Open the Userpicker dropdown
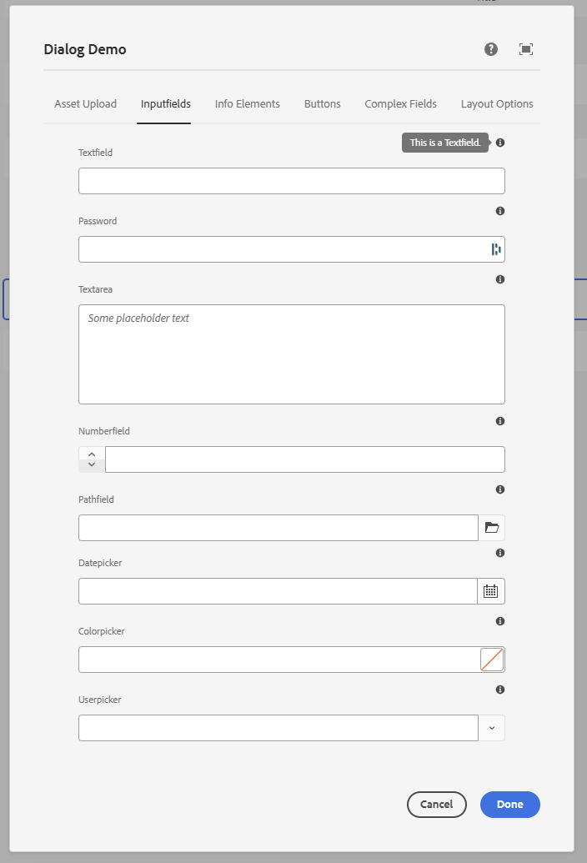This screenshot has height=863, width=587. click(x=492, y=727)
